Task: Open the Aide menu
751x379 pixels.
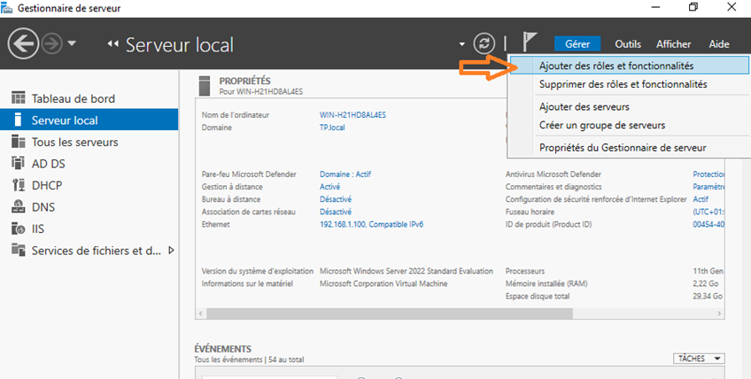Action: point(719,44)
